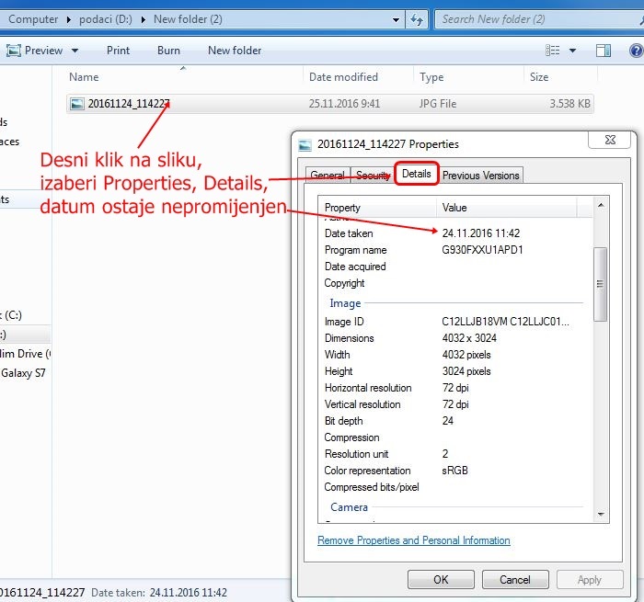
Task: Select the Bit depth row
Action: pyautogui.click(x=456, y=421)
